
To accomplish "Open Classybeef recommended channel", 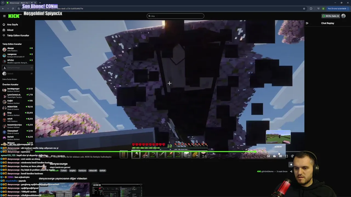I will tap(17, 132).
